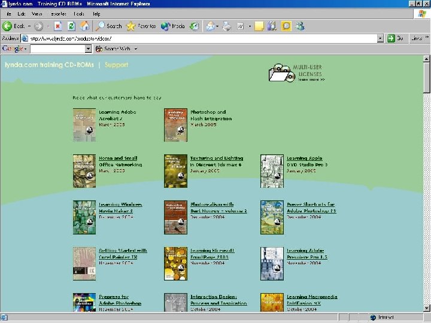Click the Messenger people icon
The width and height of the screenshot is (431, 323).
(300, 26)
